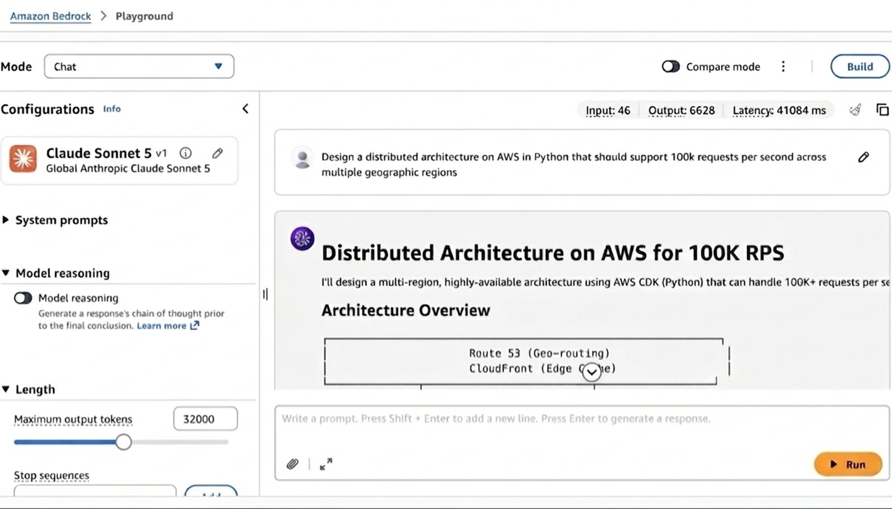Click the Route 53 (Geo-routing) diagram text

pyautogui.click(x=539, y=353)
